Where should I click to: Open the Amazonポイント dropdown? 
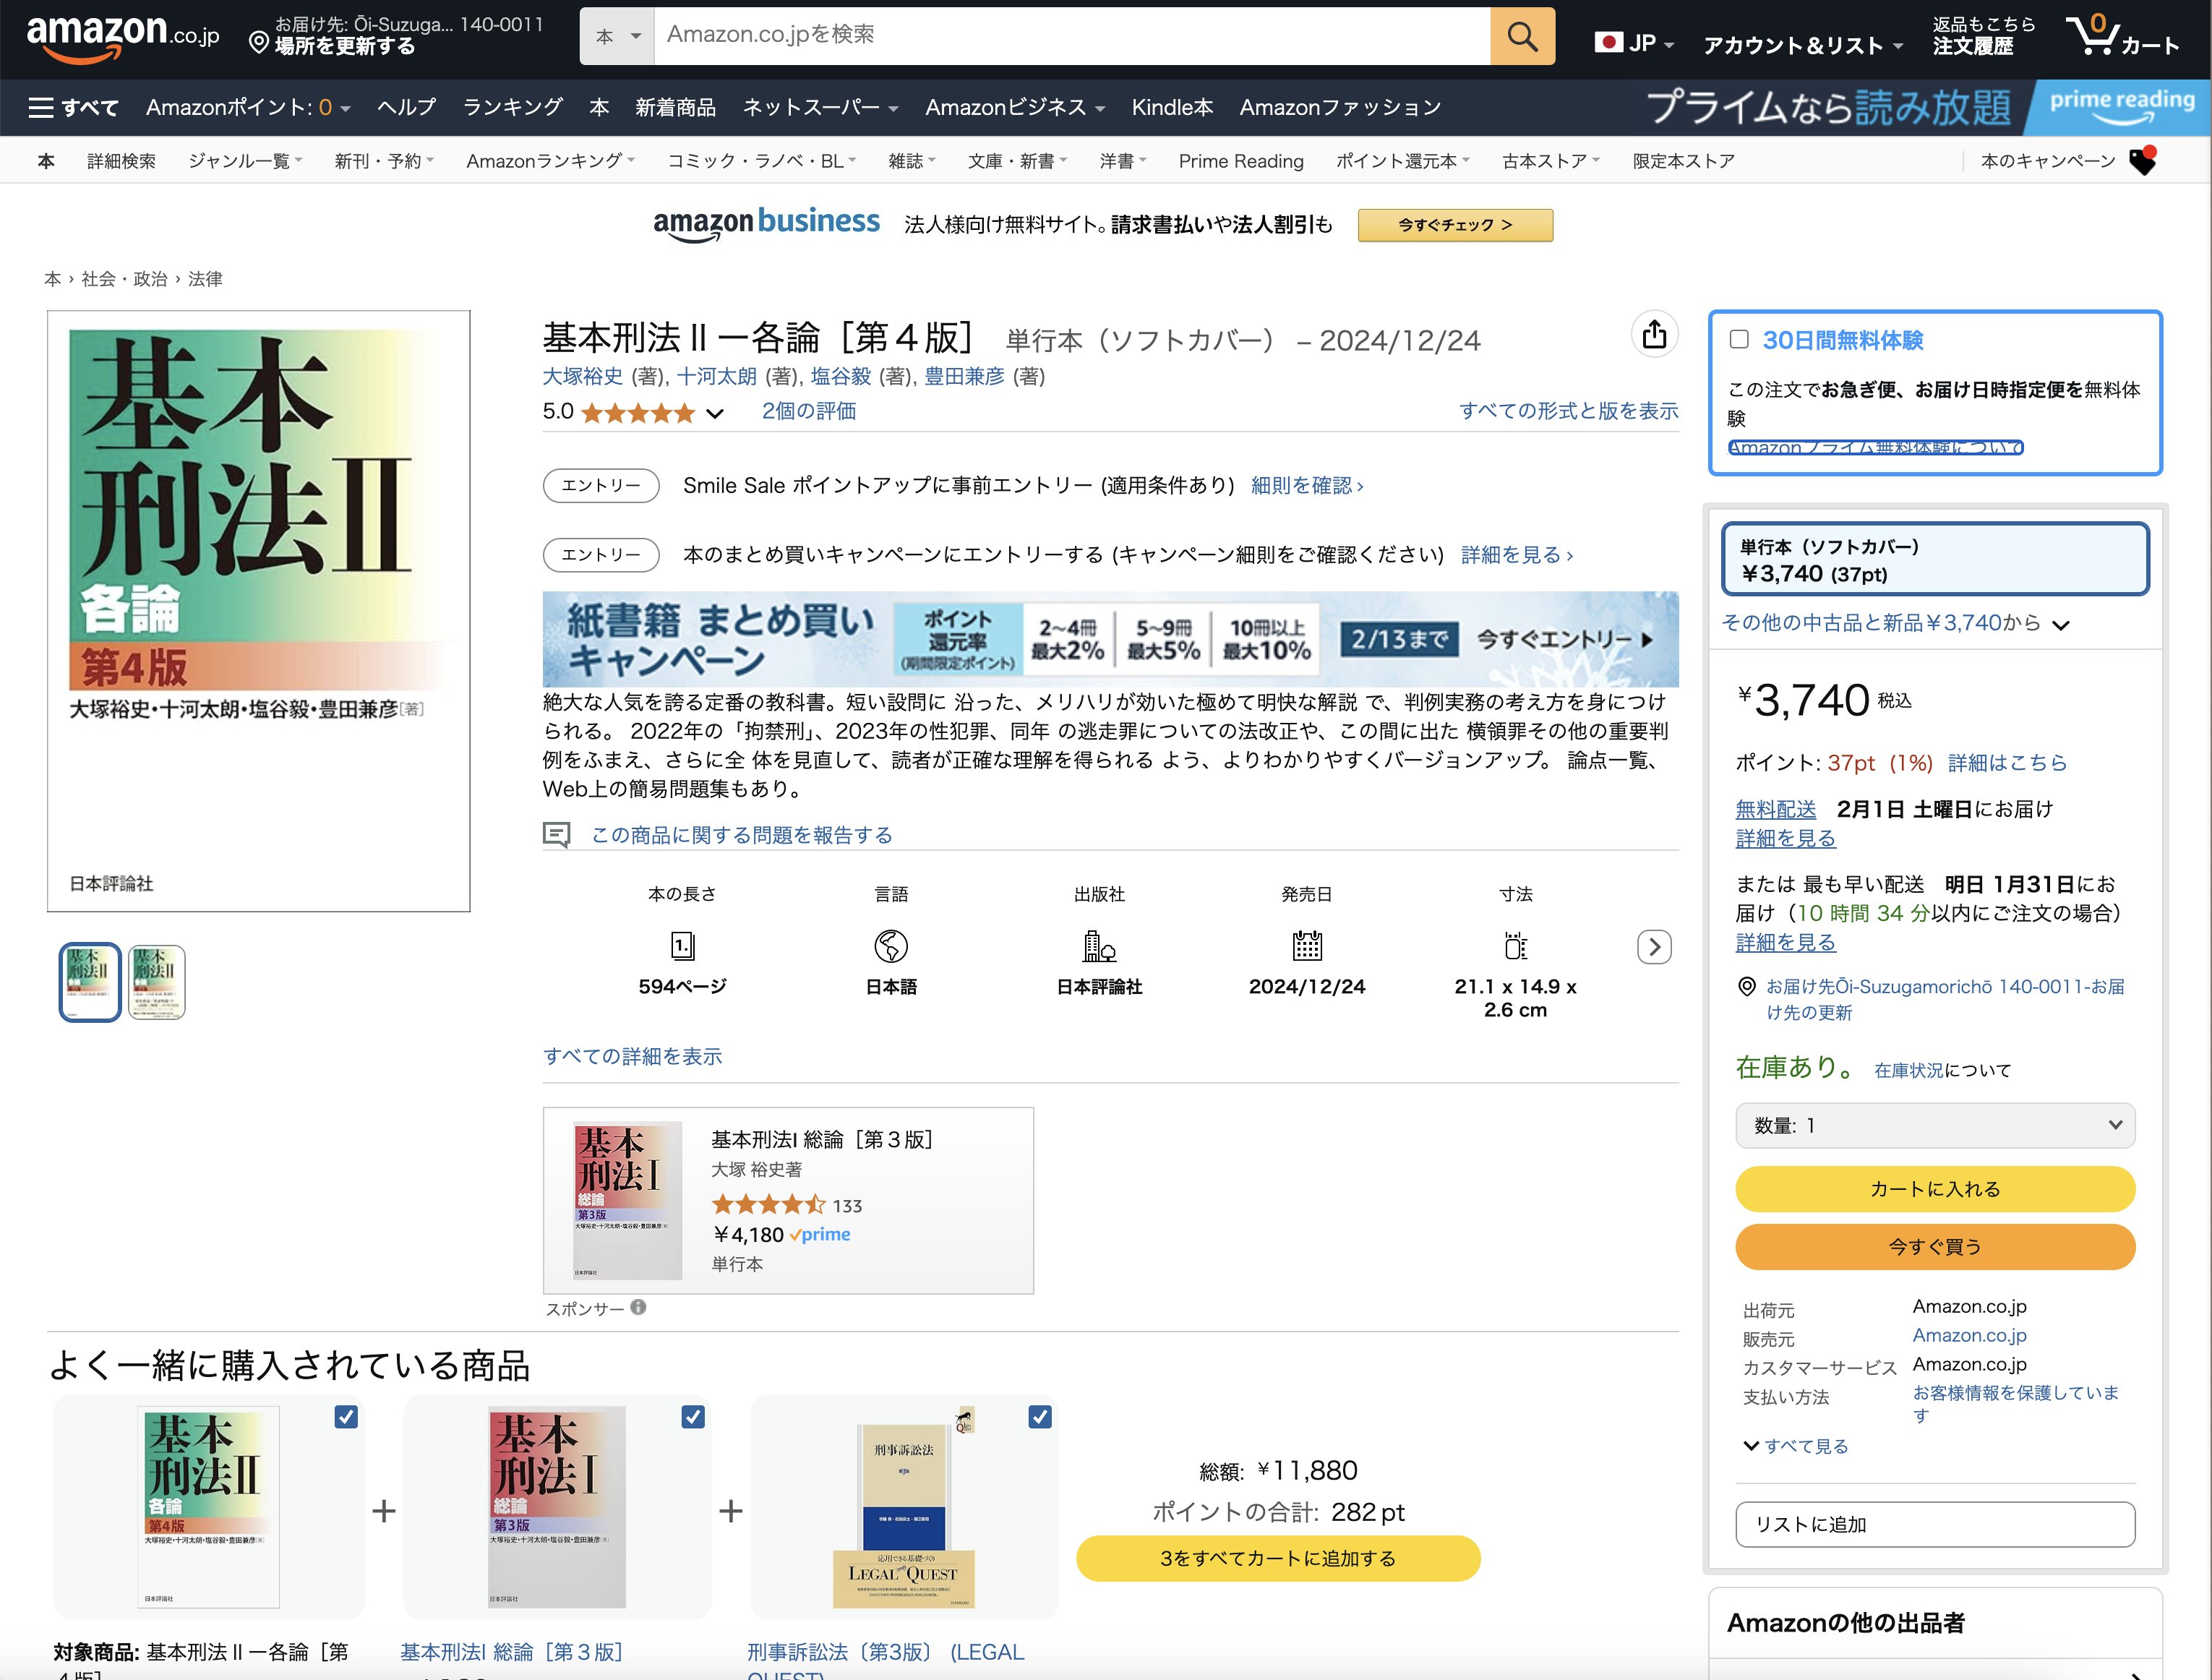click(x=248, y=107)
